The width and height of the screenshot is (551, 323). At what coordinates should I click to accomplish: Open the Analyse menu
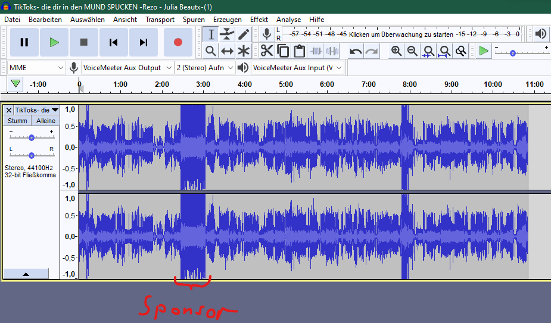tap(288, 19)
